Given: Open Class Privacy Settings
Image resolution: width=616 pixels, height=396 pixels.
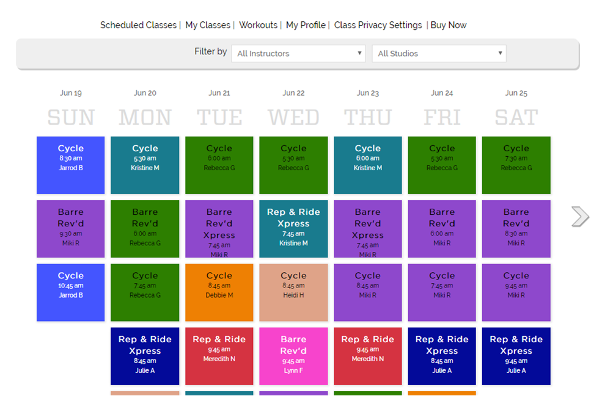Looking at the screenshot, I should coord(378,25).
